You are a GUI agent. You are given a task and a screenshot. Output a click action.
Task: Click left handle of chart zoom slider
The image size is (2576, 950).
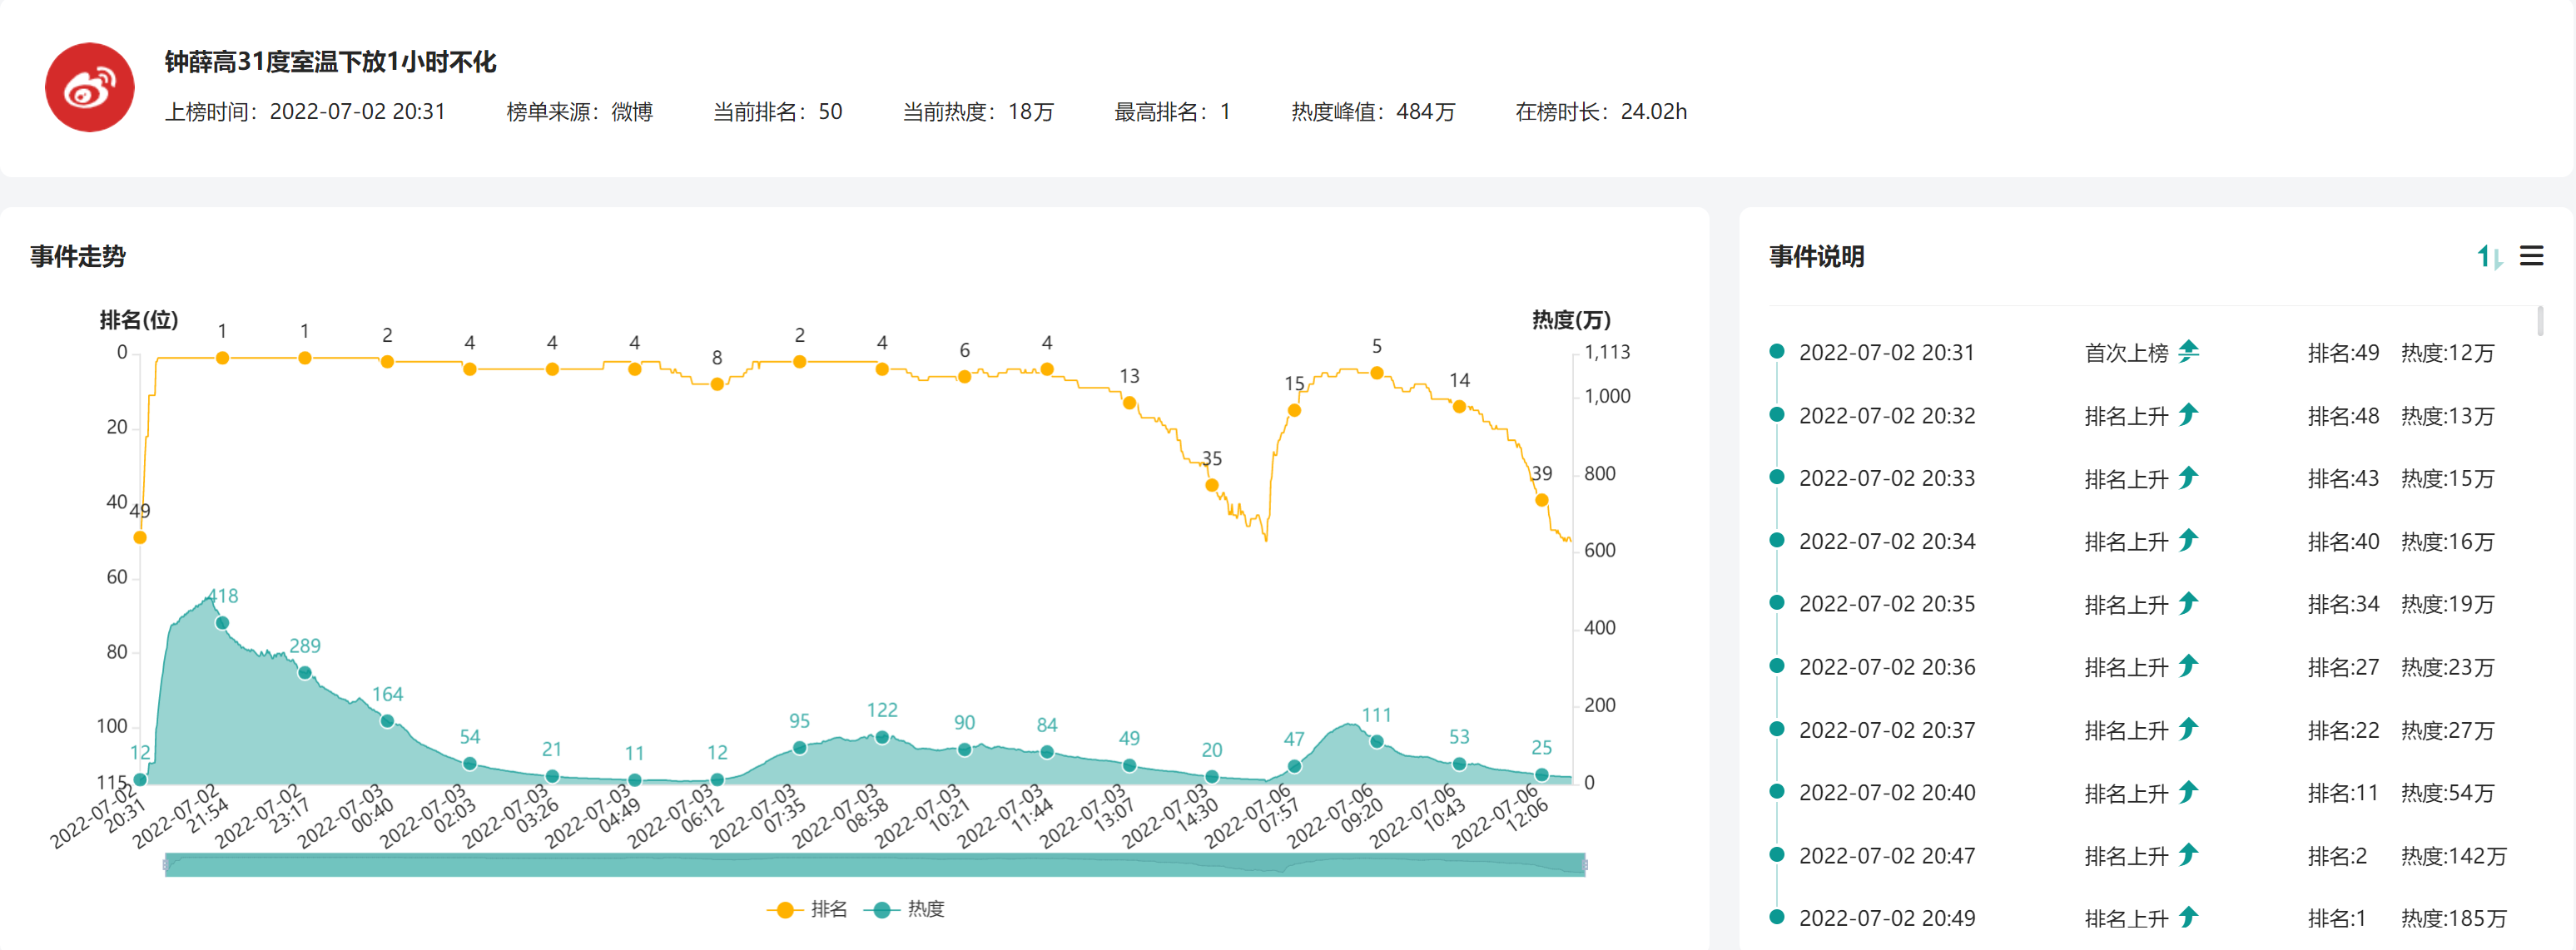pyautogui.click(x=166, y=864)
